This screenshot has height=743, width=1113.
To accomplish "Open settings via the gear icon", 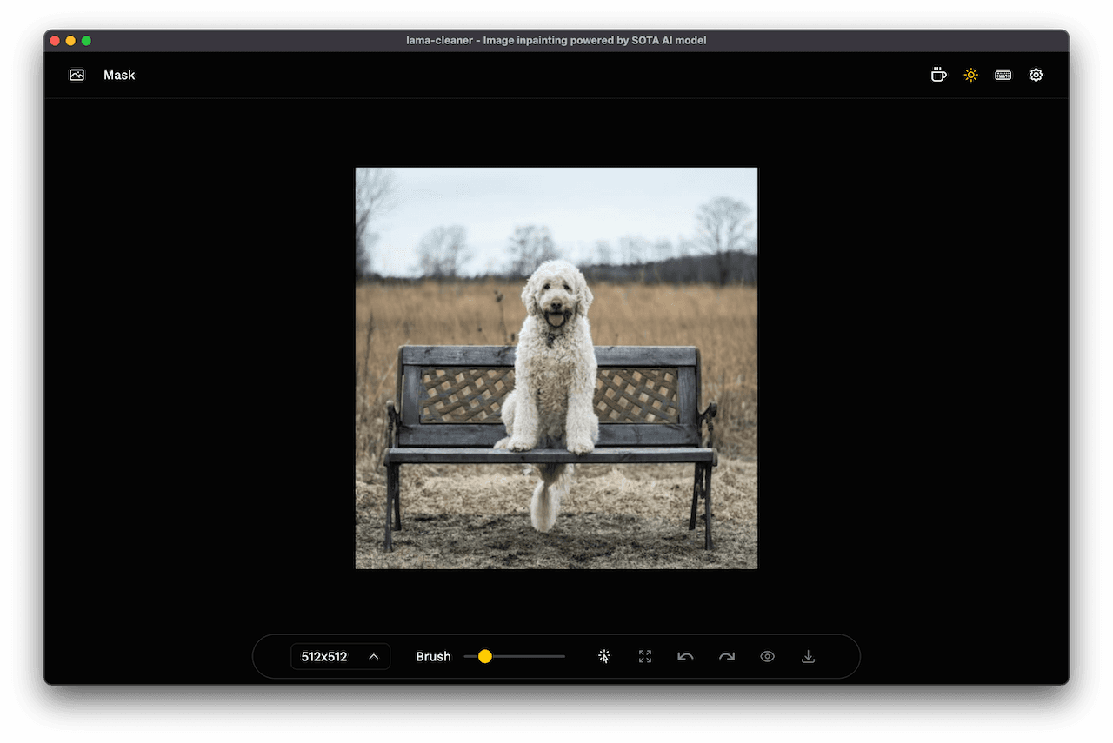I will coord(1036,75).
